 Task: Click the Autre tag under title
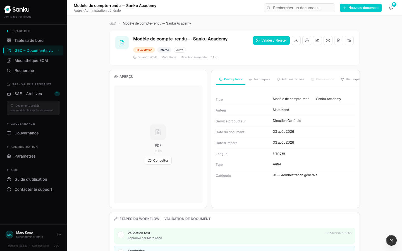(180, 50)
